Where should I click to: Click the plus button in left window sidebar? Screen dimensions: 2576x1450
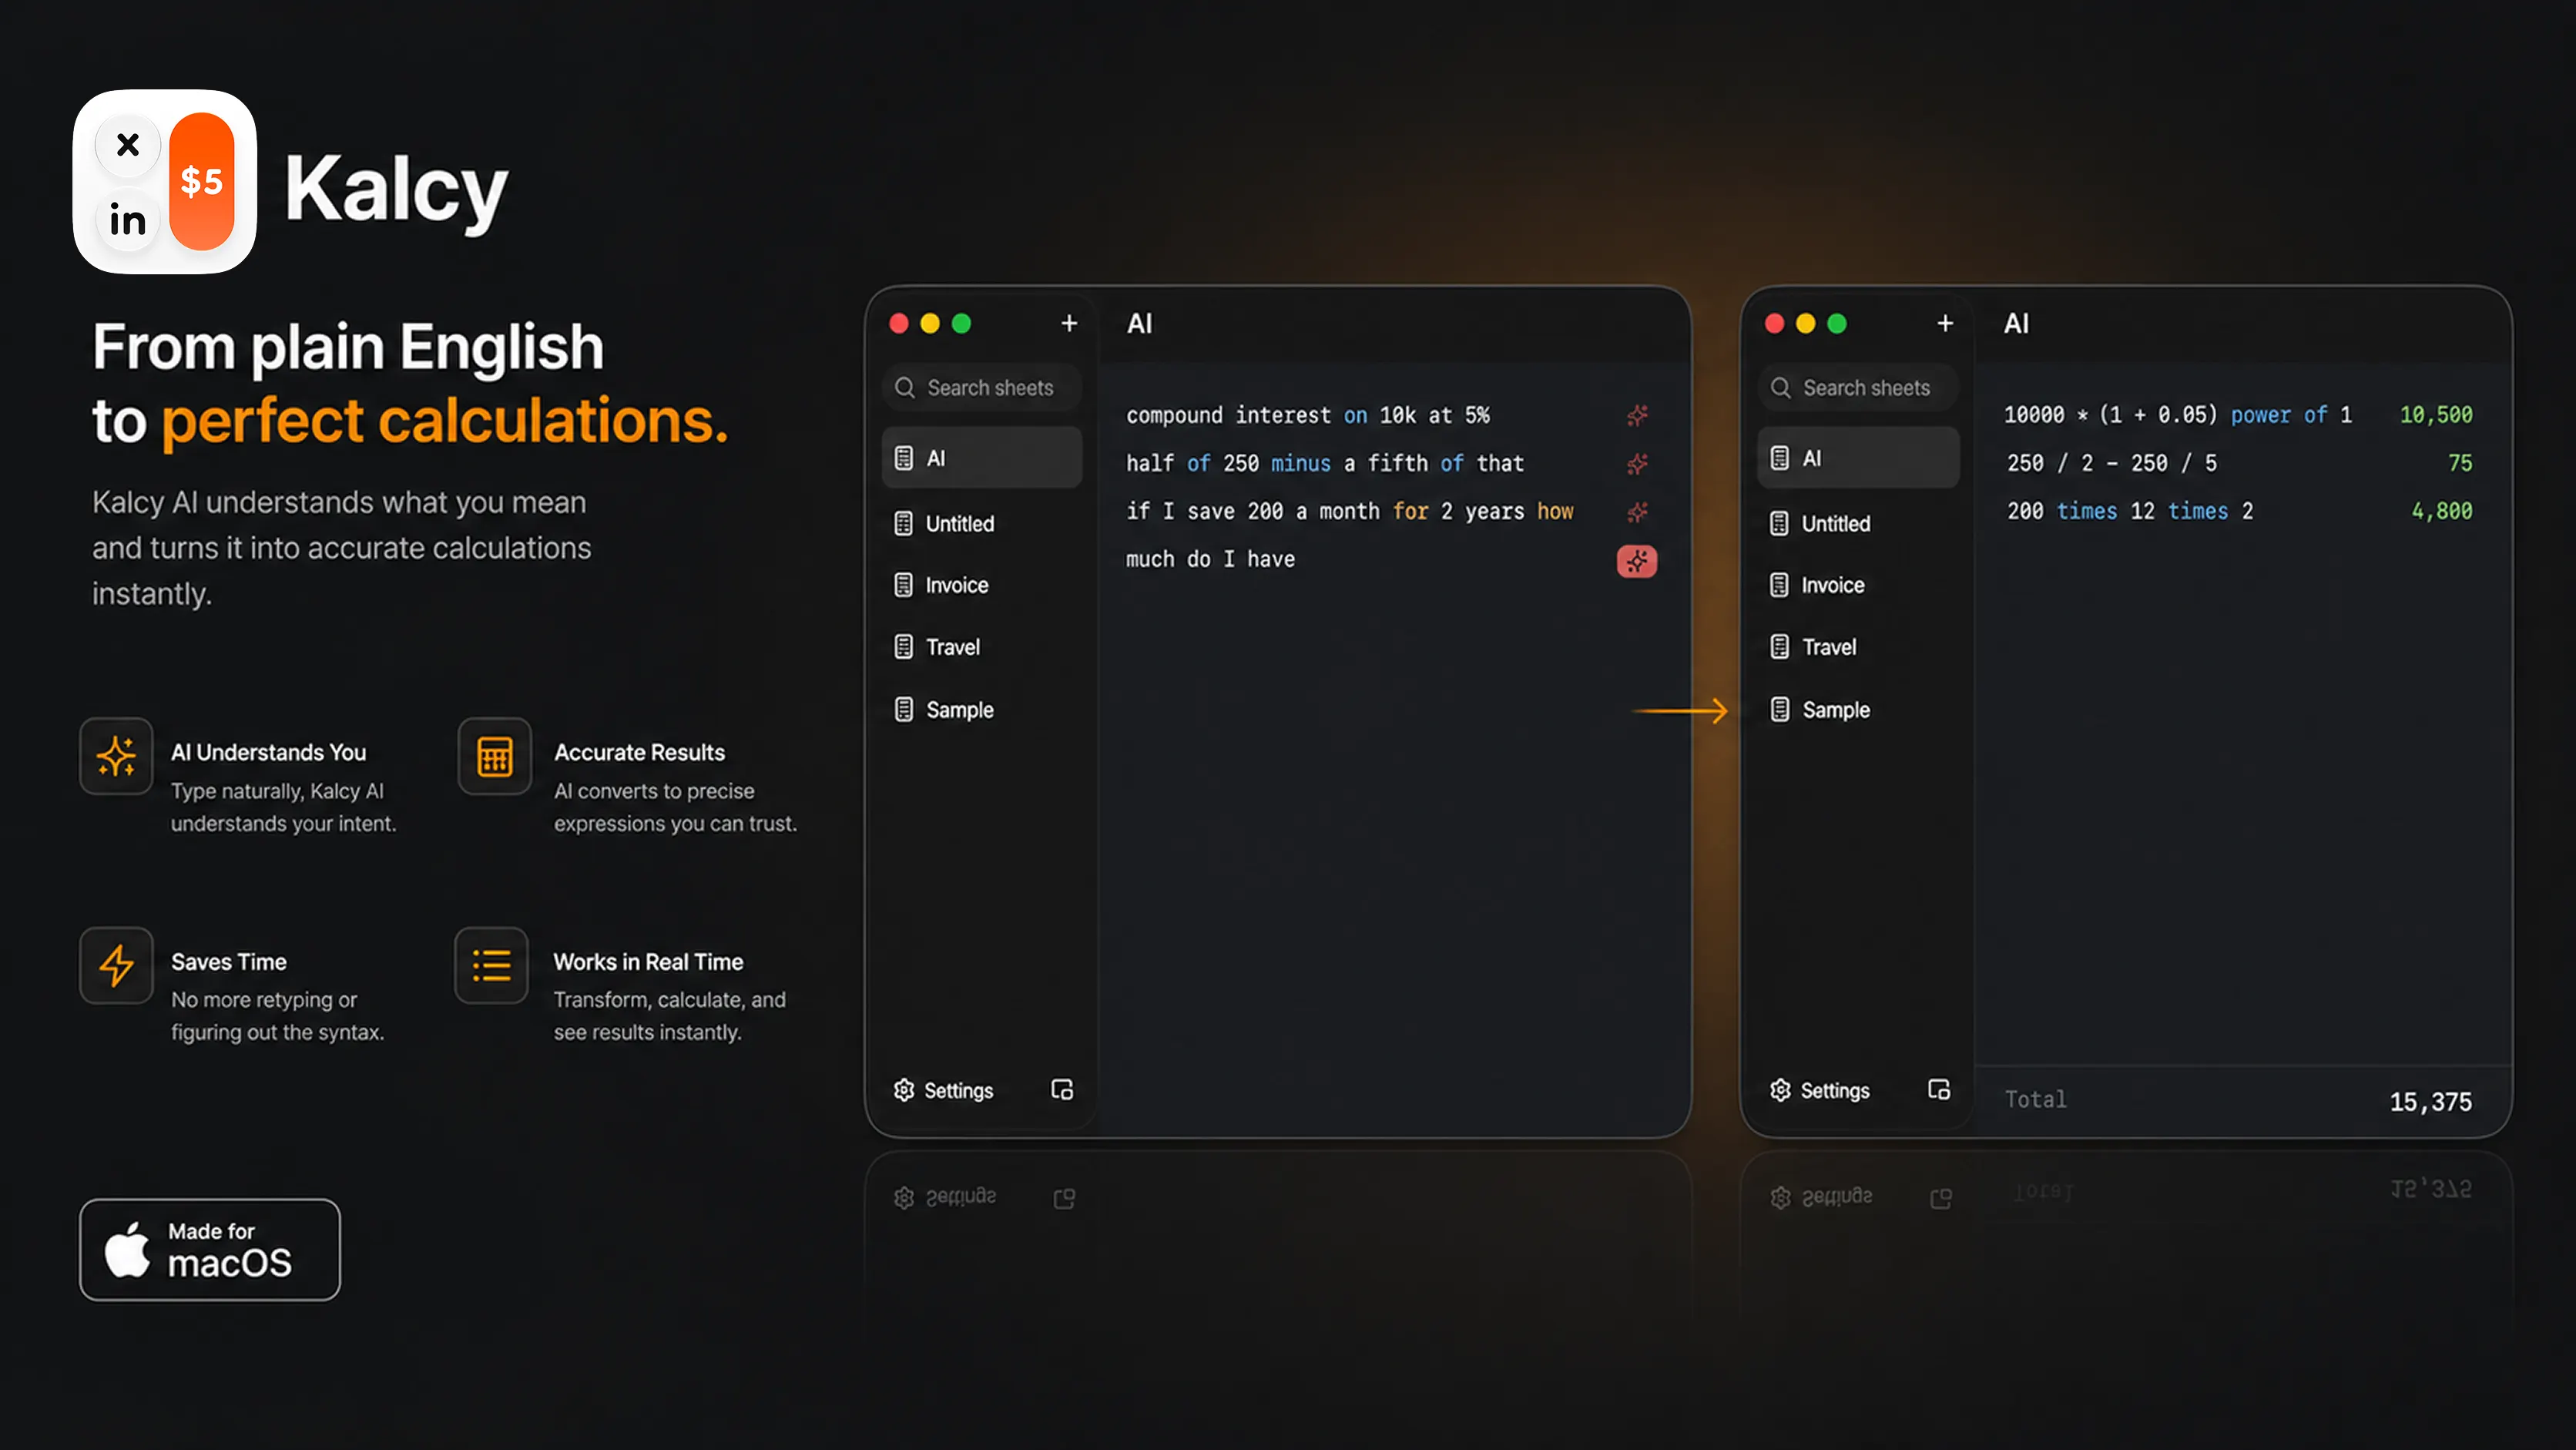click(x=1069, y=323)
